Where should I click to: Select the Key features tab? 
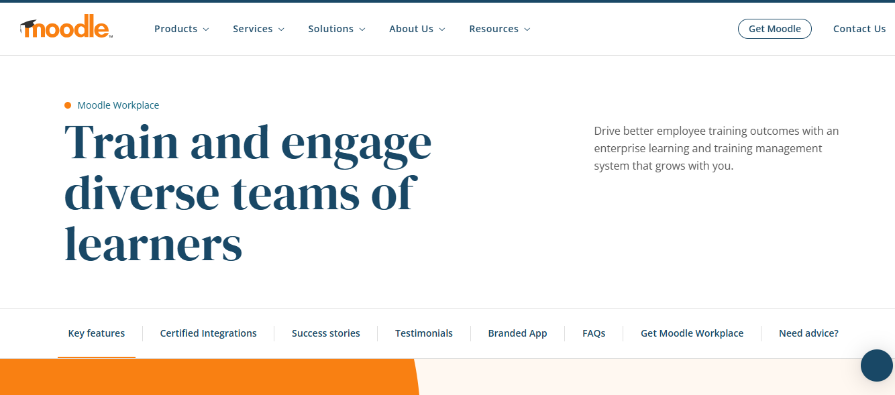[x=96, y=333]
